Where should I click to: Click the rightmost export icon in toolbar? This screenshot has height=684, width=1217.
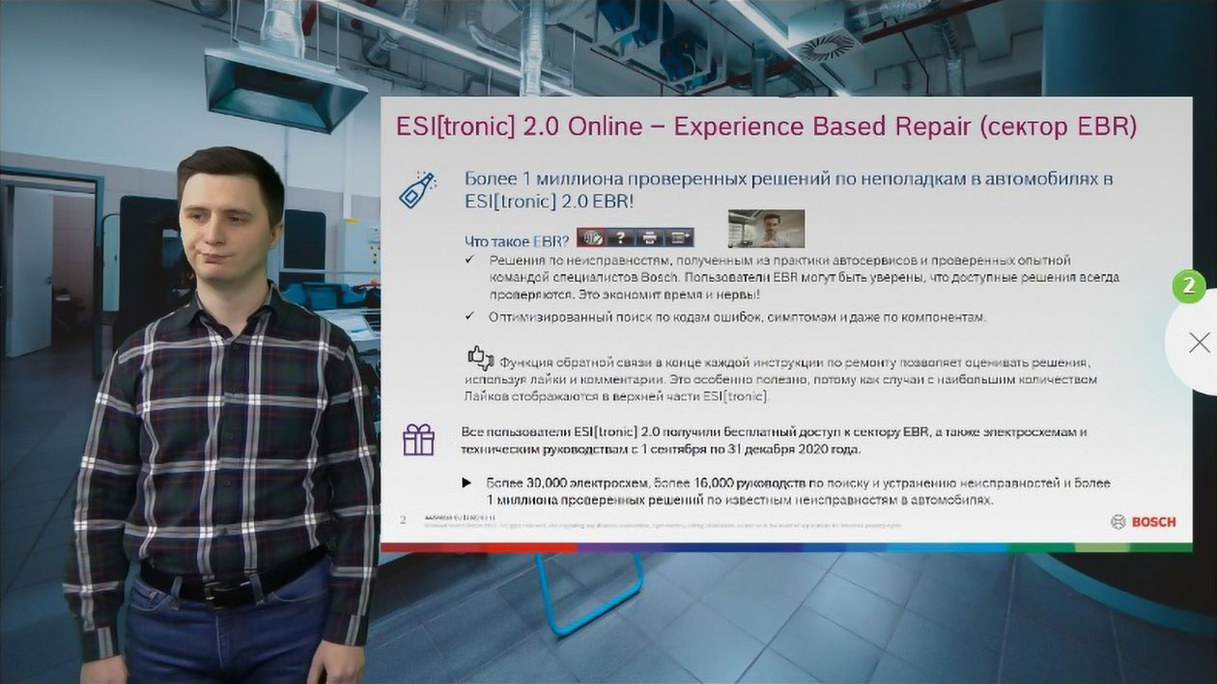point(679,236)
